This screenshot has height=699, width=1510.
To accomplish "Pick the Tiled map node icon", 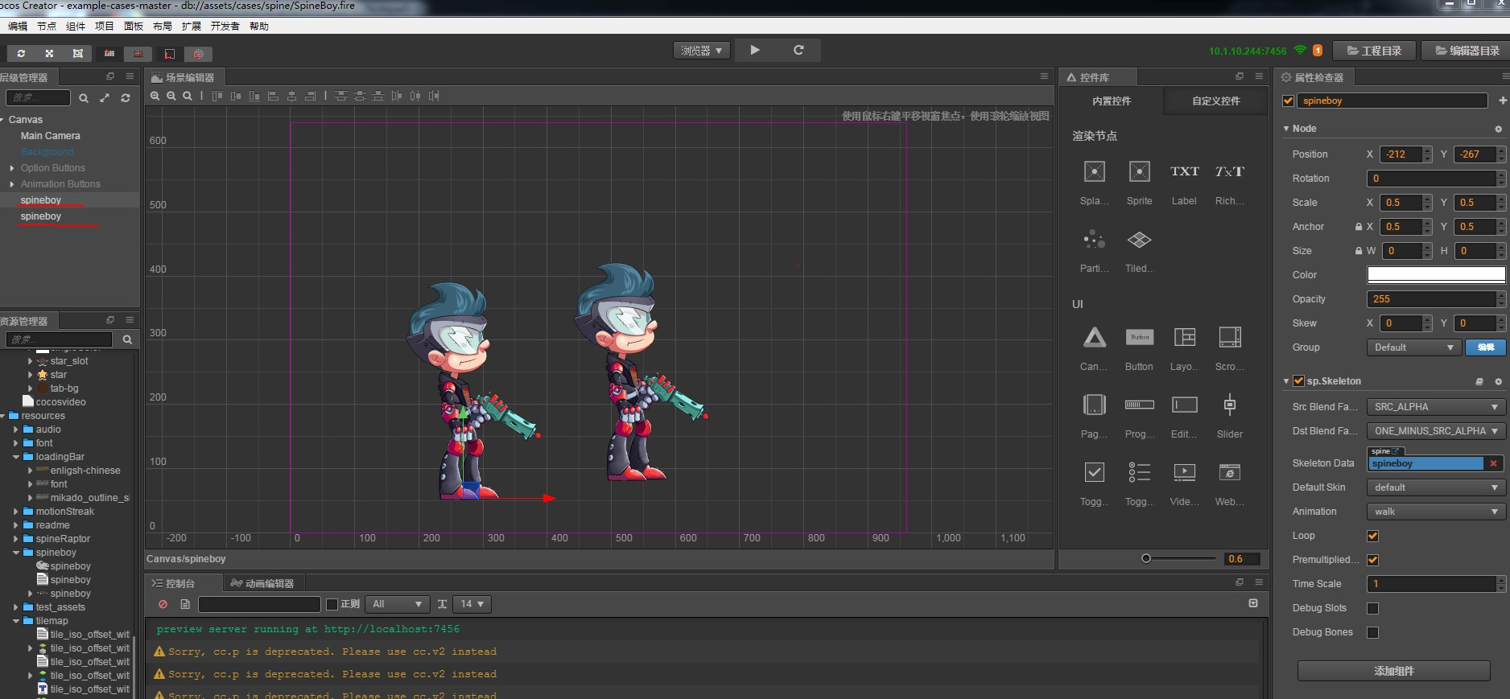I will pos(1139,240).
